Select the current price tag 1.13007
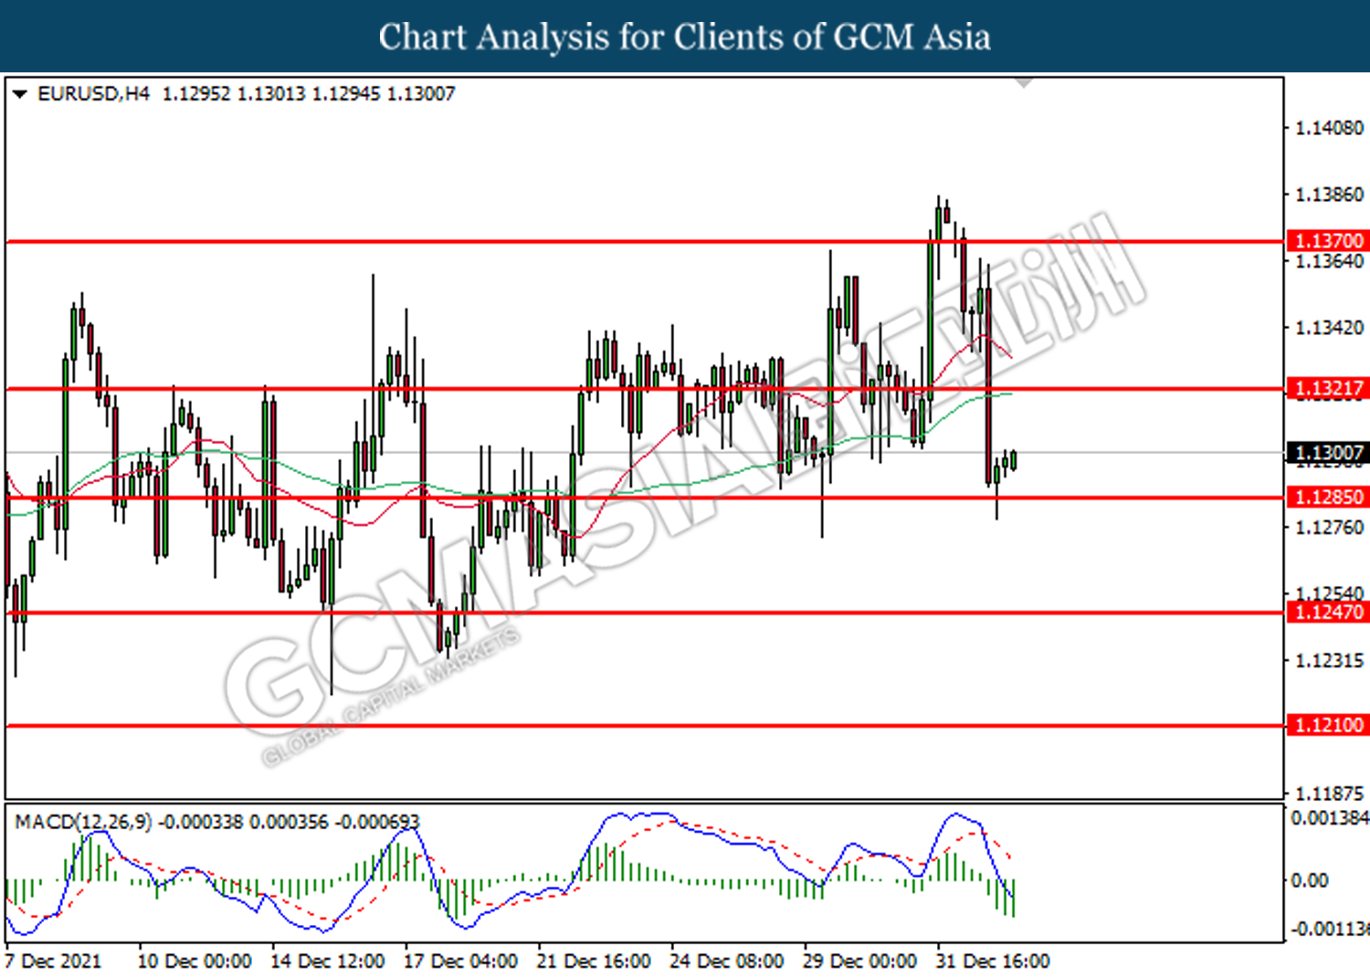The image size is (1370, 978). coord(1328,453)
